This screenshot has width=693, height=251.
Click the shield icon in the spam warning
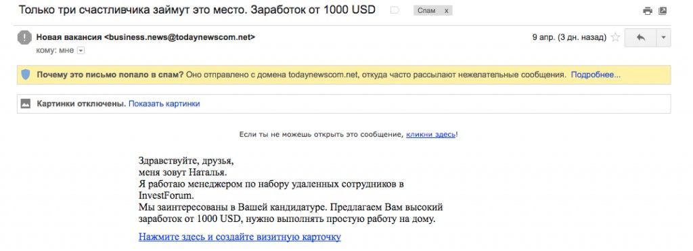click(x=26, y=74)
